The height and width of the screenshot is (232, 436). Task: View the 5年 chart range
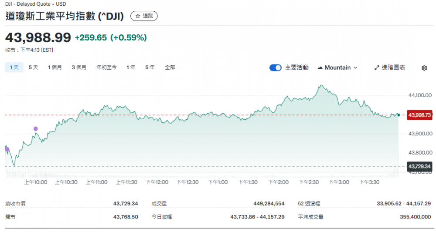coord(150,67)
